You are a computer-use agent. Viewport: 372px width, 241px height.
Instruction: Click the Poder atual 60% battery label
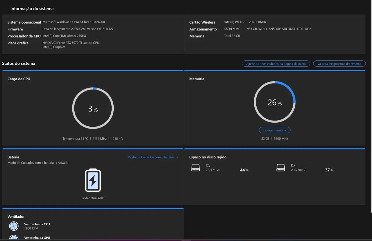(x=93, y=198)
